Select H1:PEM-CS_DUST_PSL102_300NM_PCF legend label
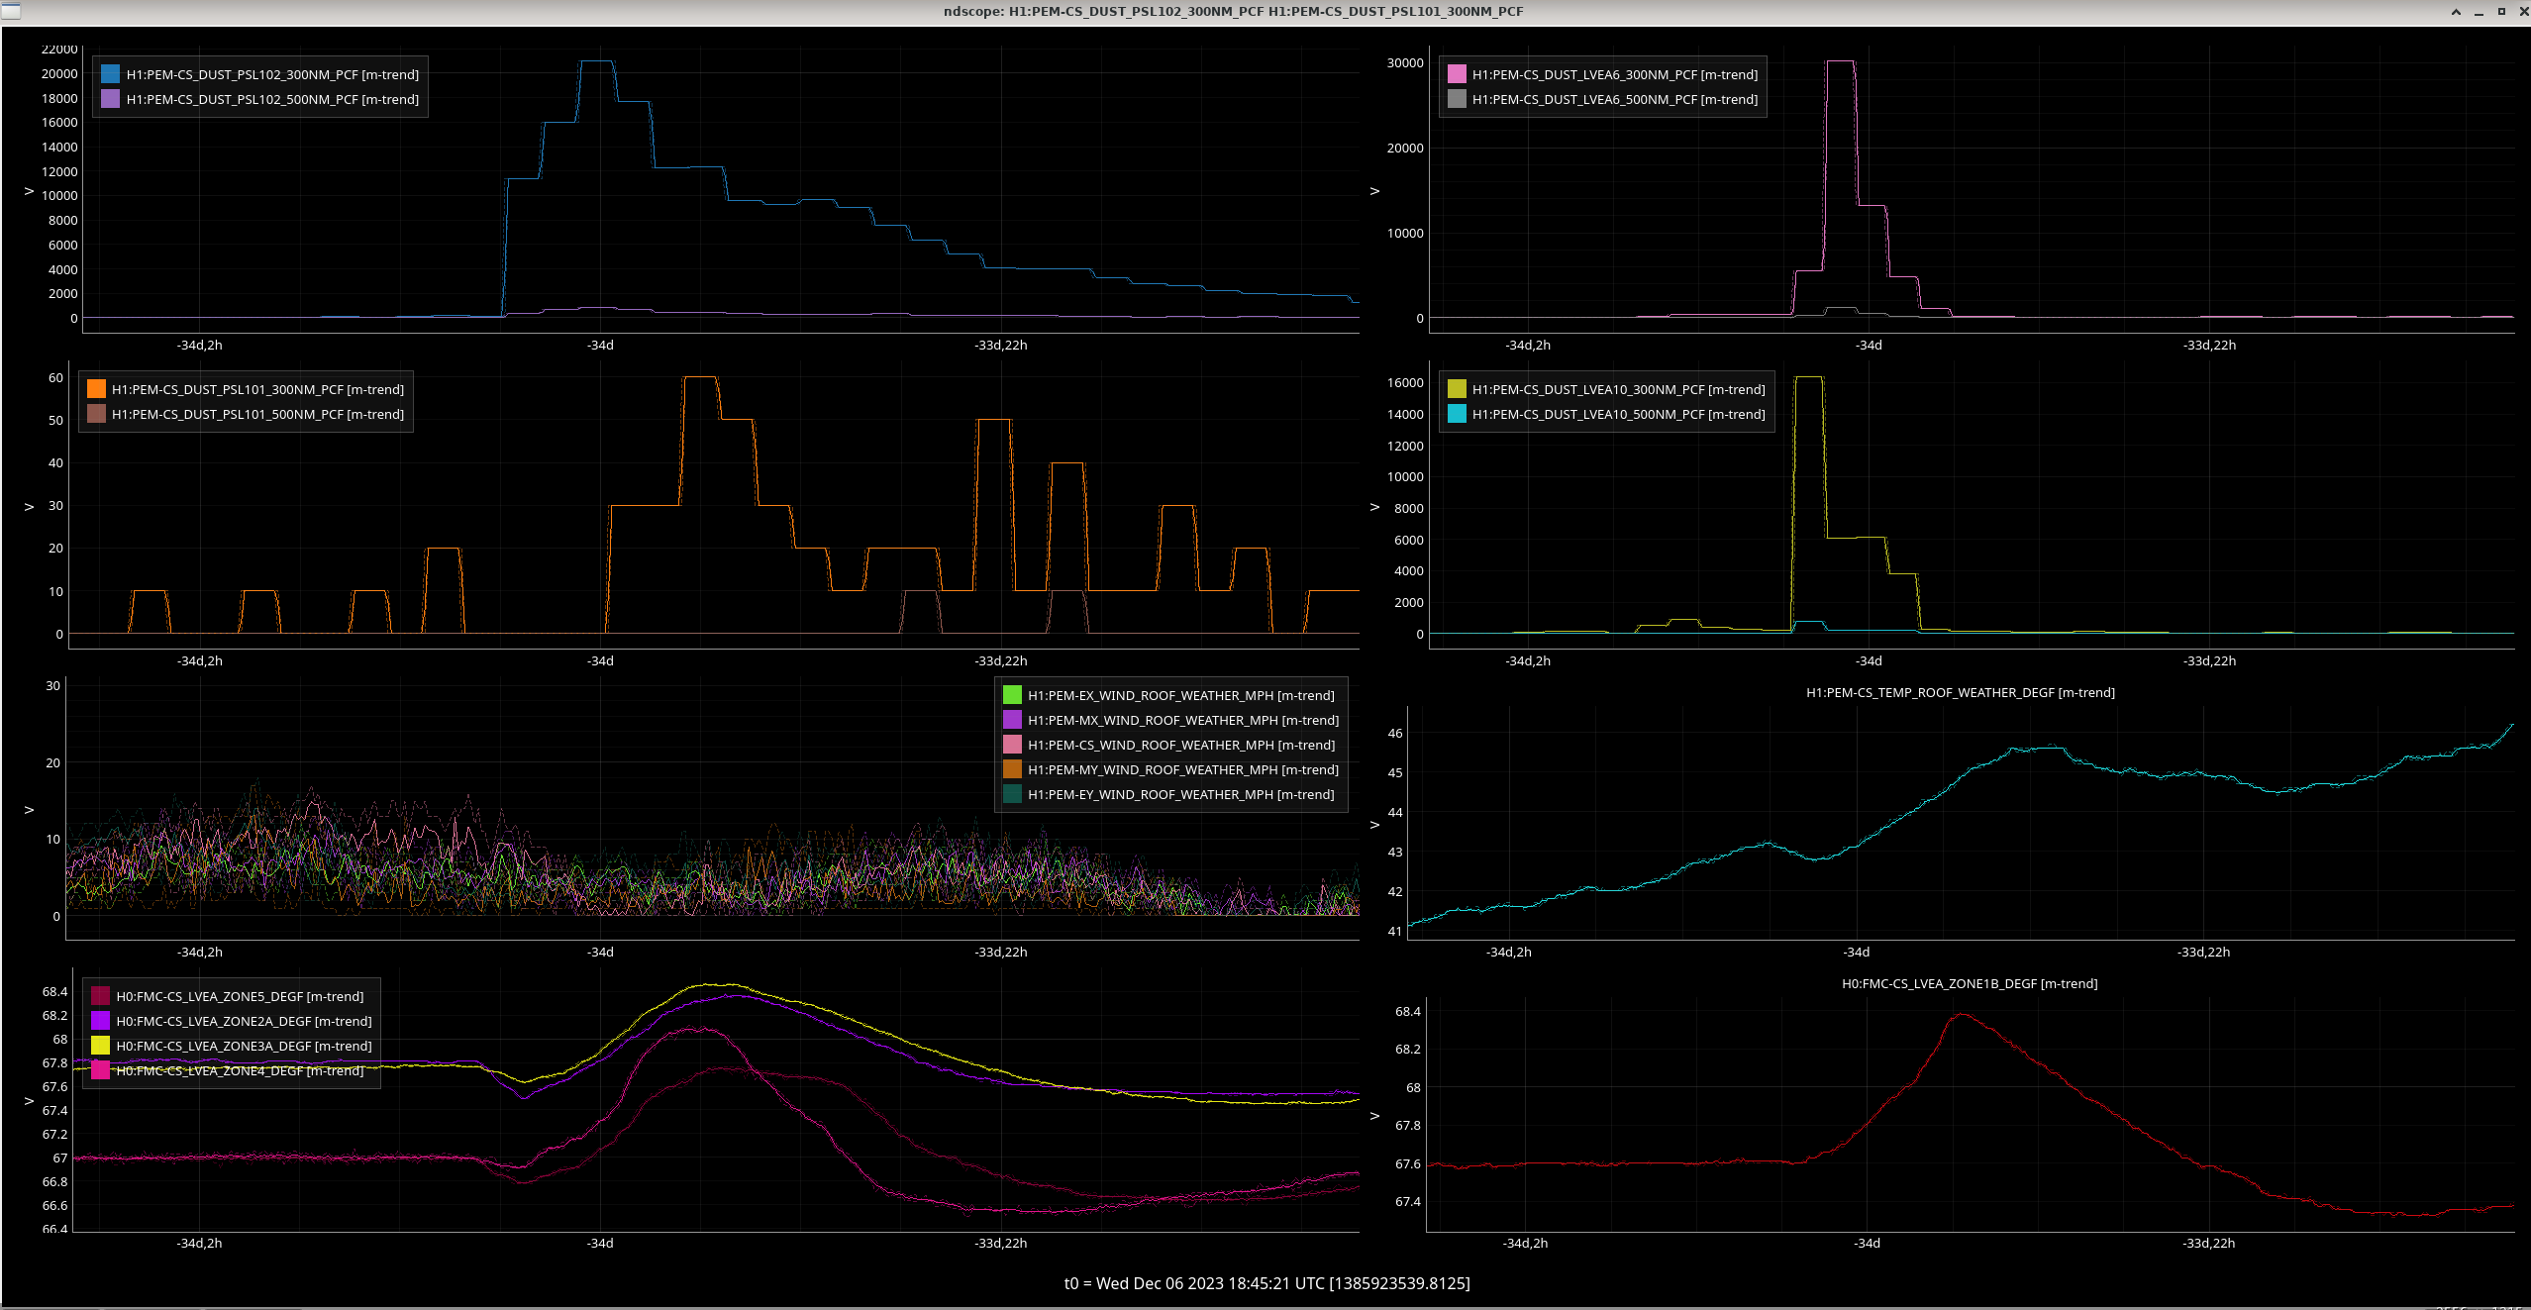Viewport: 2531px width, 1310px height. tap(272, 74)
